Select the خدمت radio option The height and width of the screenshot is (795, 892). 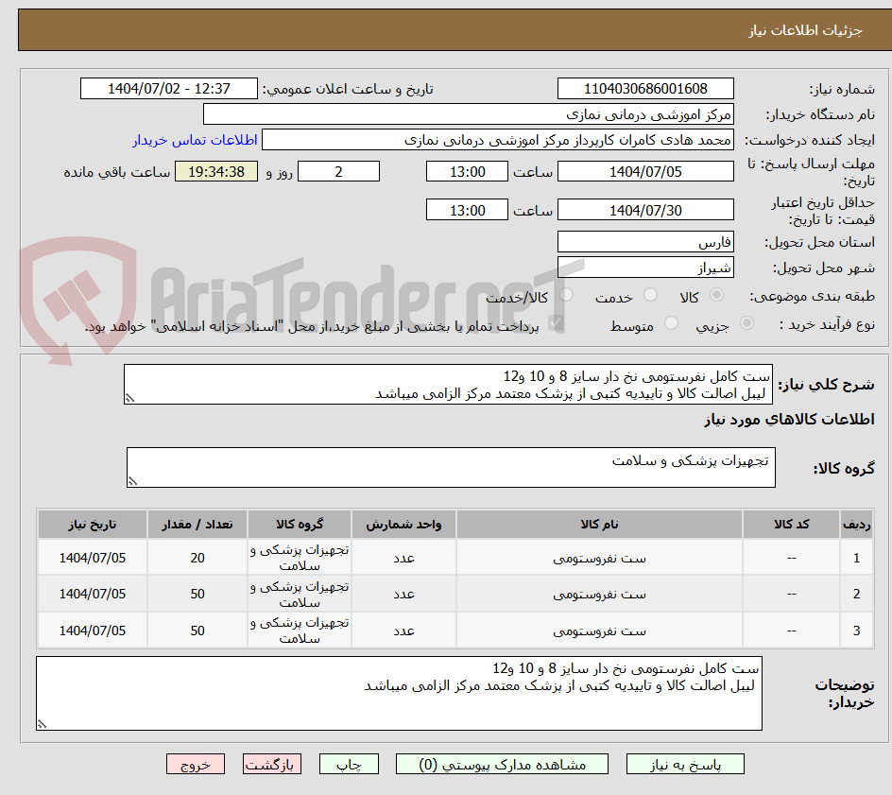(650, 295)
